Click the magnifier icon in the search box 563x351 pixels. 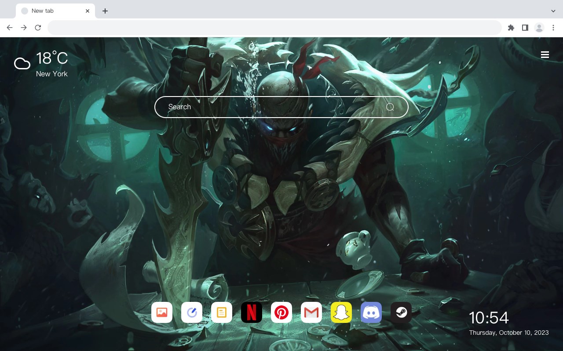pyautogui.click(x=390, y=107)
